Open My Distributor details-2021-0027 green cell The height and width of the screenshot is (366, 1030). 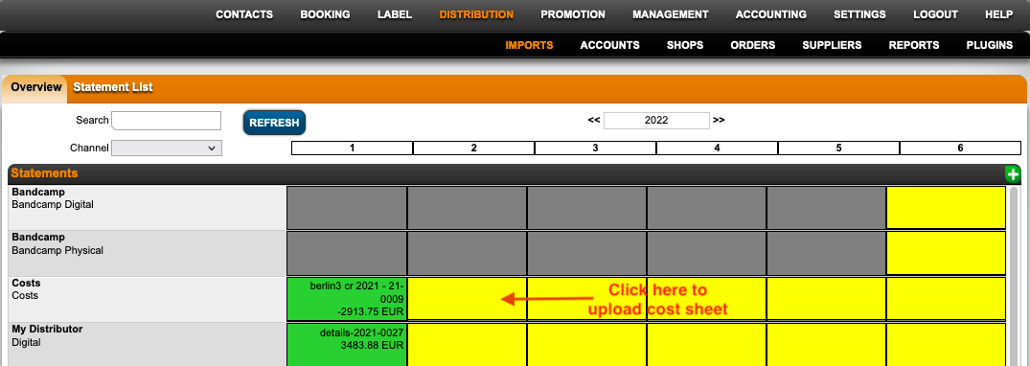(347, 344)
